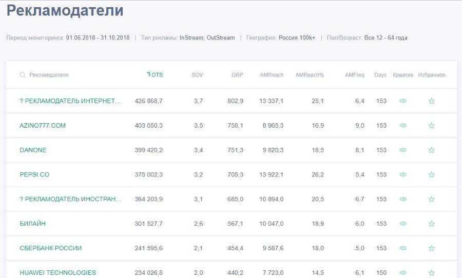View creative for AZINO777.COM via eye icon
This screenshot has width=462, height=278.
[403, 126]
